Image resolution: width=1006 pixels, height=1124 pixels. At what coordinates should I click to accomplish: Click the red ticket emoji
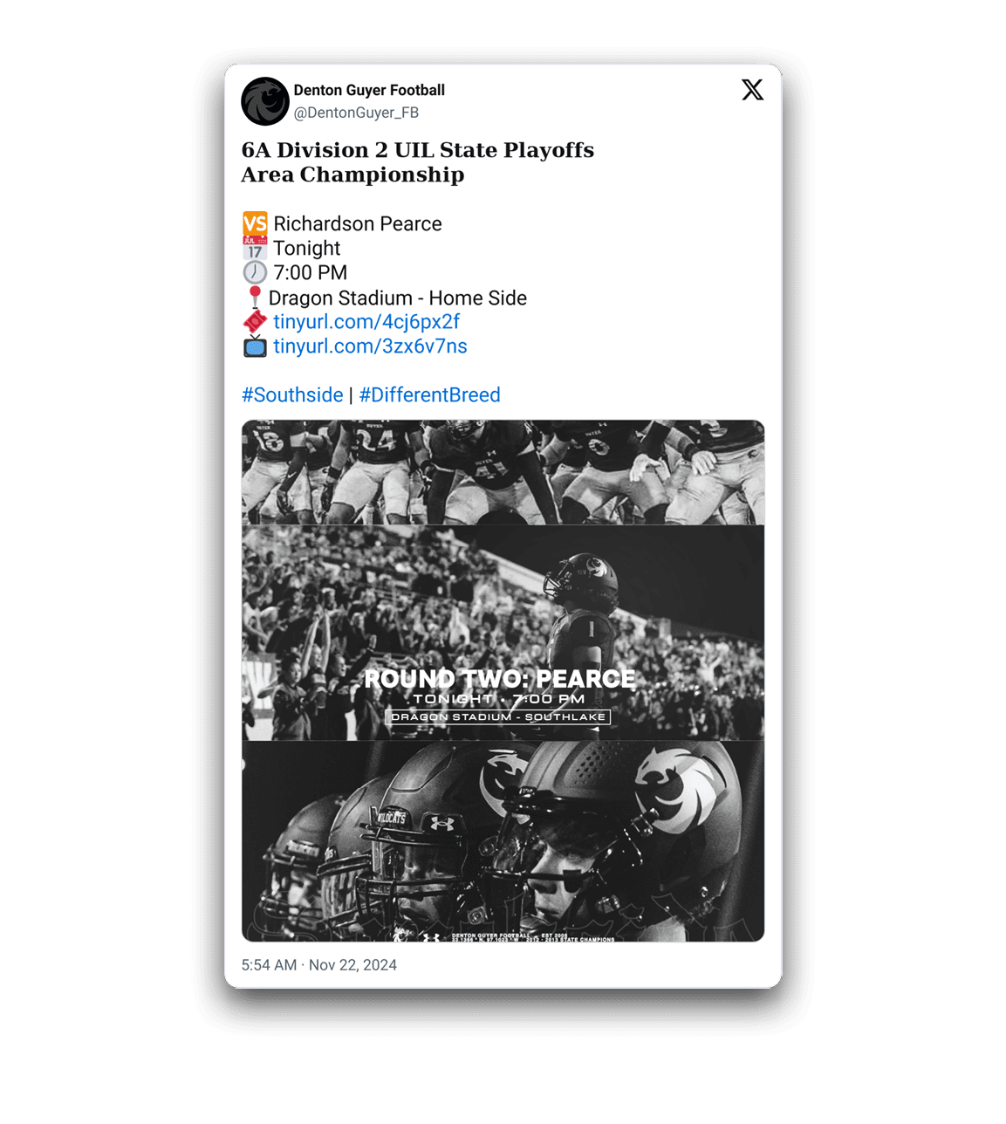coord(255,322)
